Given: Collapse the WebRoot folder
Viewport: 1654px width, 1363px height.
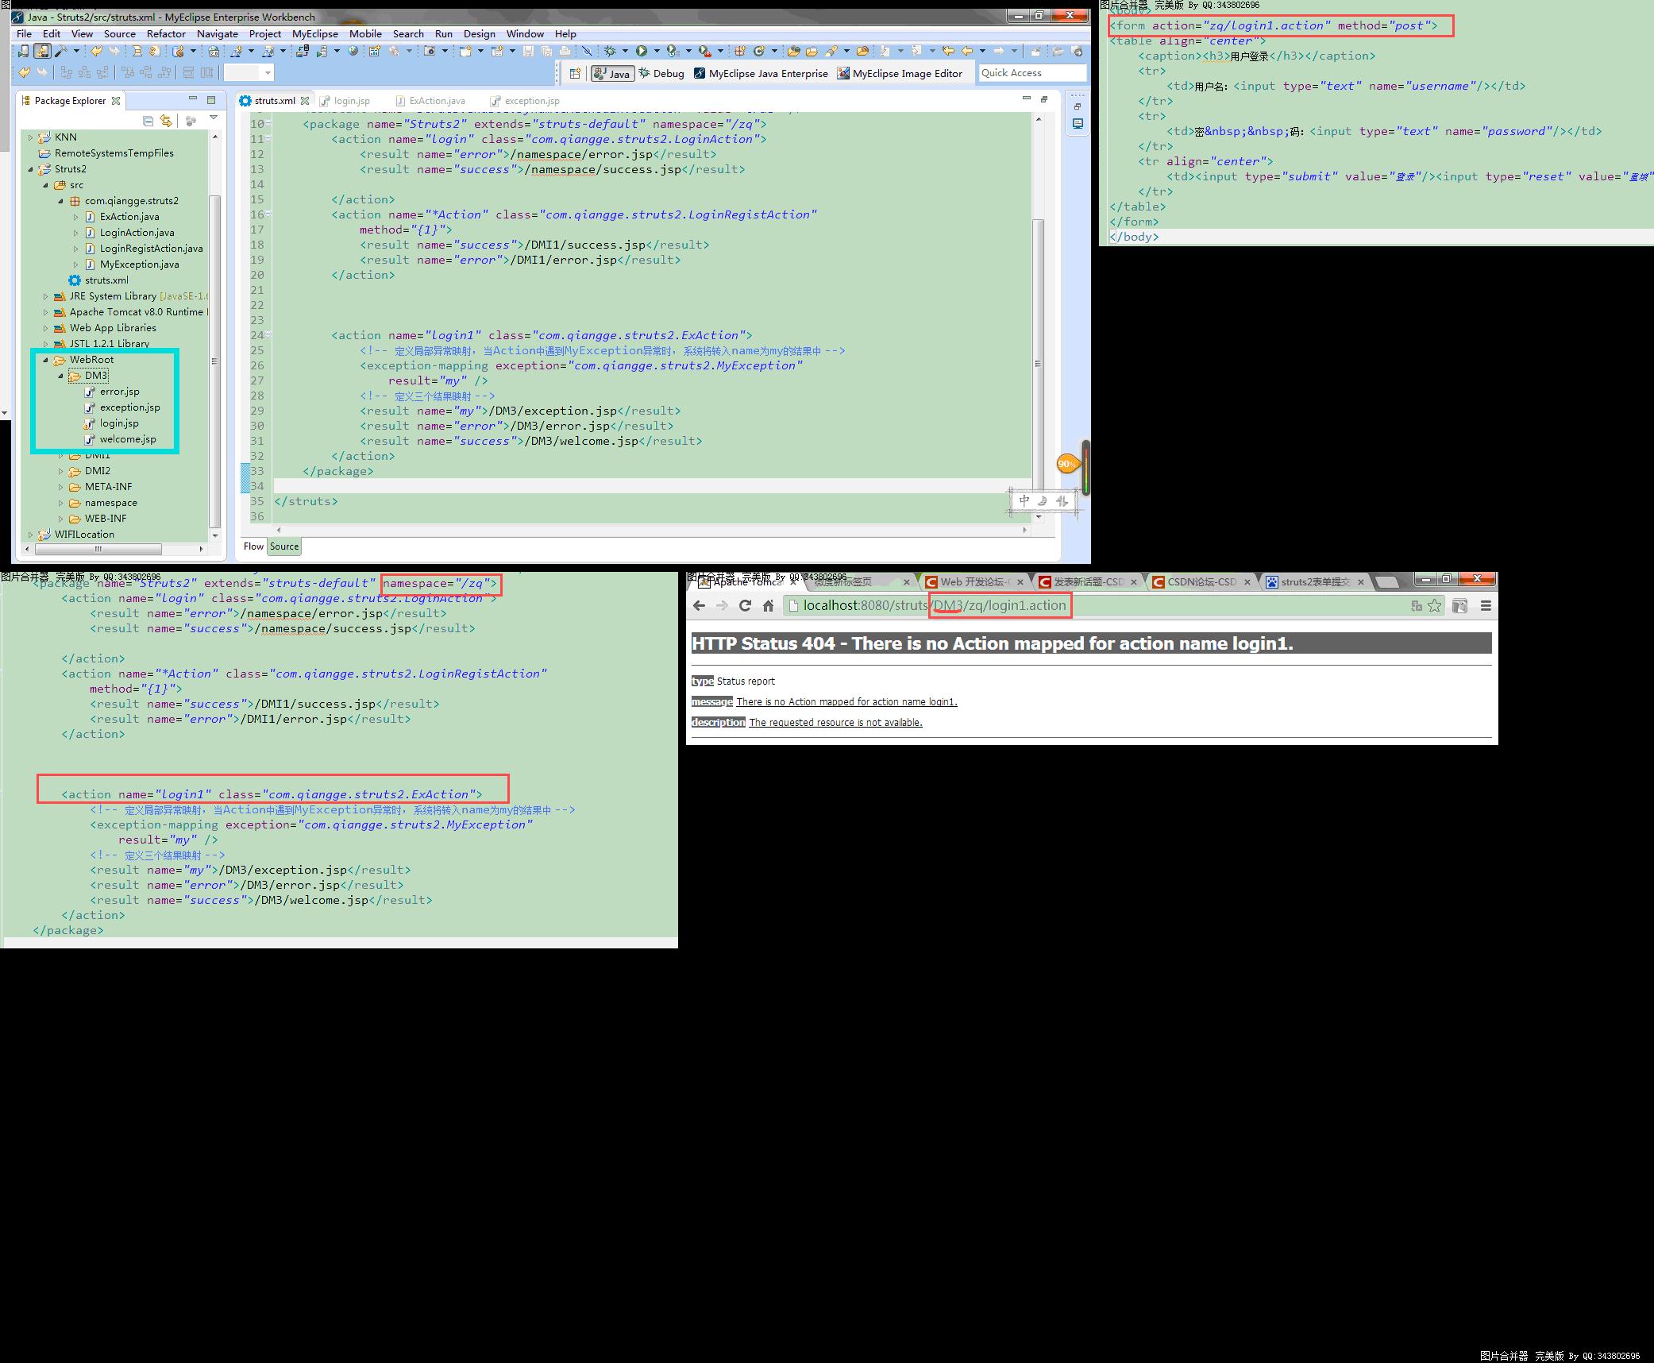Looking at the screenshot, I should click(46, 360).
